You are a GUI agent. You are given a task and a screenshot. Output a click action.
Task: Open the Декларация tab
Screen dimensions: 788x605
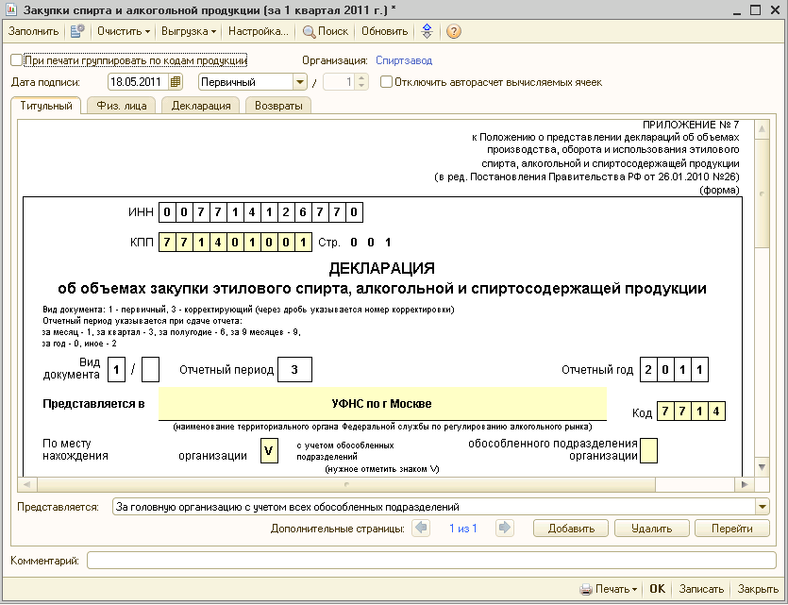(201, 106)
